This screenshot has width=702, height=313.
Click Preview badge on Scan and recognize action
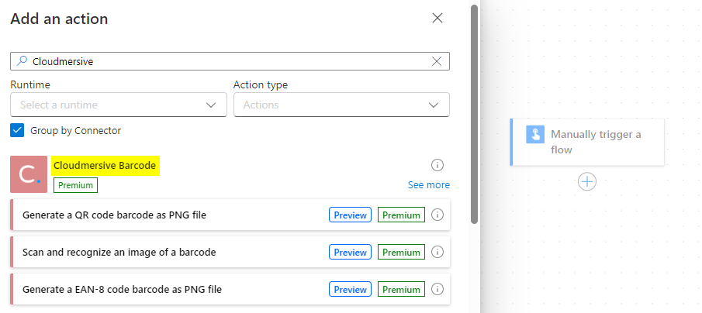pyautogui.click(x=350, y=253)
